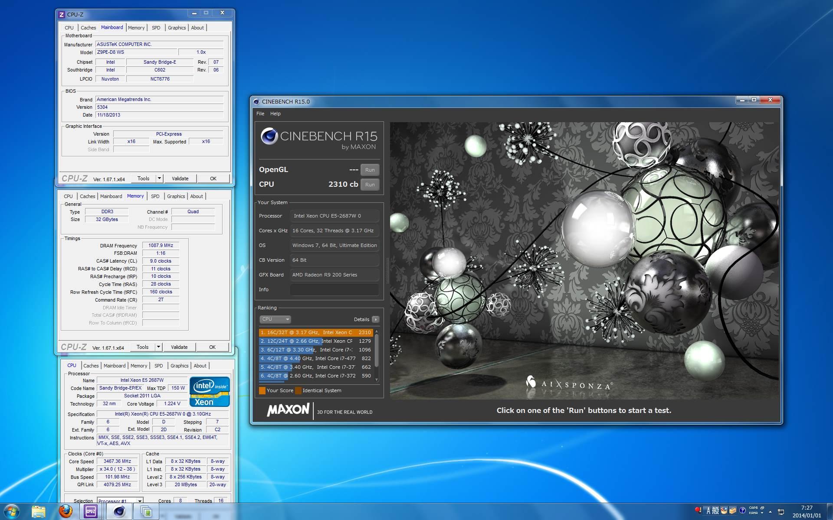Click Validate in the Mainboard CPU-Z window

(x=180, y=179)
